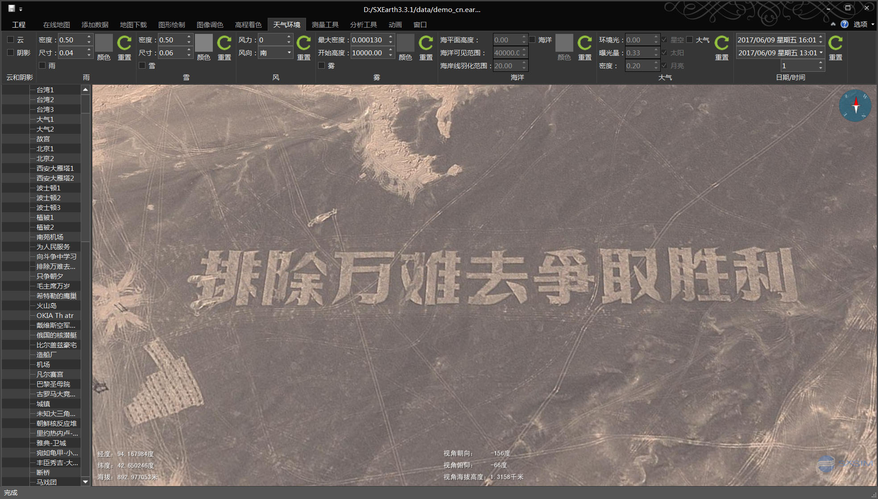Viewport: 878px width, 499px height.
Task: Switch to the 添加数据 tab
Action: click(95, 25)
